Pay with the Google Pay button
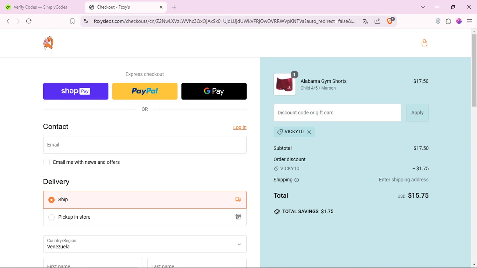This screenshot has height=268, width=477. tap(214, 91)
